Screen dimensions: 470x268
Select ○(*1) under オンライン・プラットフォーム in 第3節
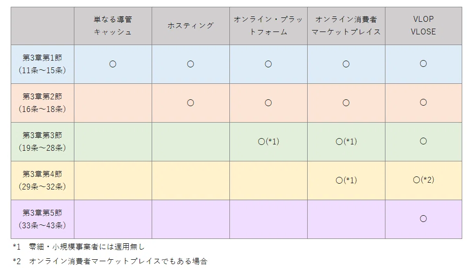pyautogui.click(x=268, y=142)
